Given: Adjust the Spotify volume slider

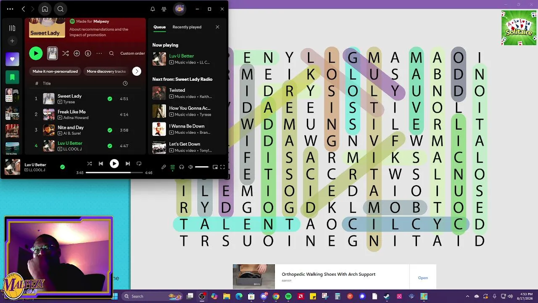Looking at the screenshot, I should click(x=202, y=167).
